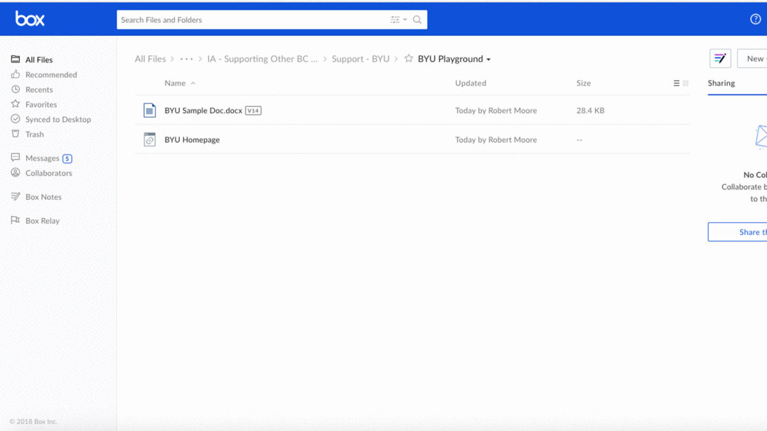This screenshot has width=767, height=431.
Task: Open BYU Sample Doc.docx file
Action: [203, 110]
